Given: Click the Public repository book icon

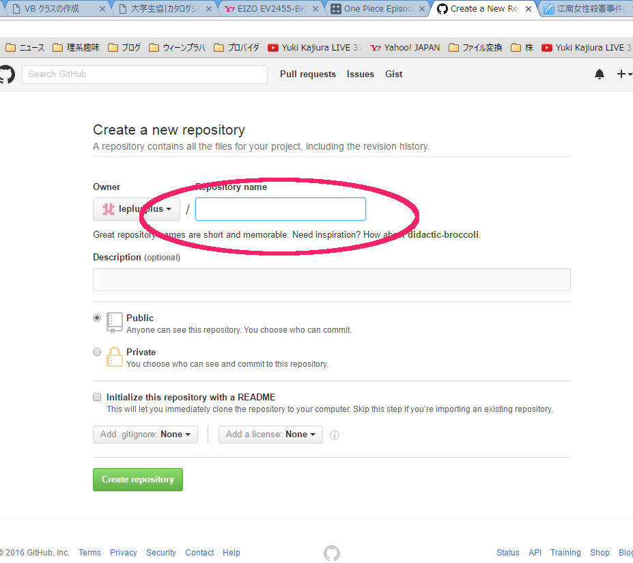Looking at the screenshot, I should [x=114, y=322].
